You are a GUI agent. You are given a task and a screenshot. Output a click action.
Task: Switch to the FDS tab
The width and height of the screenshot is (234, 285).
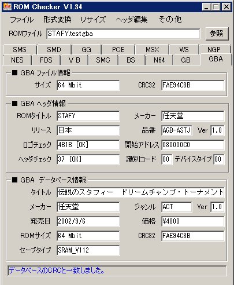coord(46,60)
